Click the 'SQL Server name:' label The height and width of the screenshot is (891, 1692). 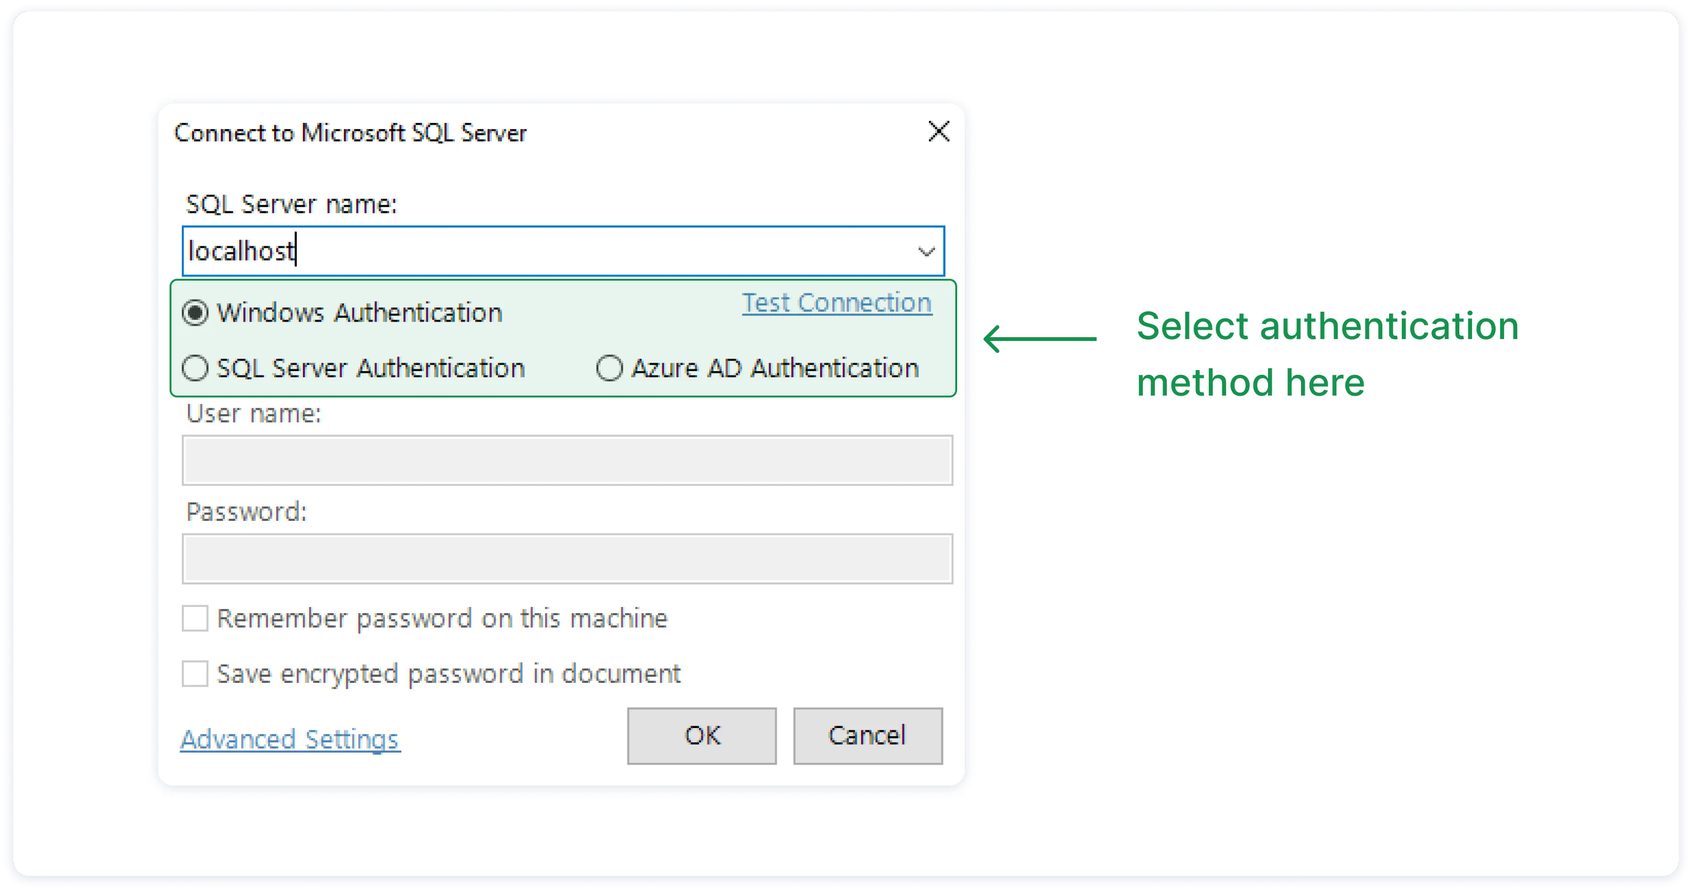tap(292, 204)
